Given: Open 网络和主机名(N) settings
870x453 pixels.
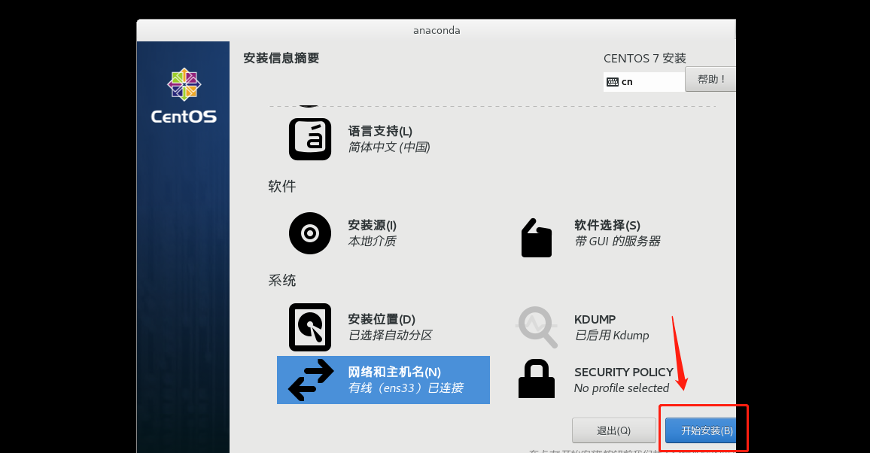Looking at the screenshot, I should (x=394, y=372).
